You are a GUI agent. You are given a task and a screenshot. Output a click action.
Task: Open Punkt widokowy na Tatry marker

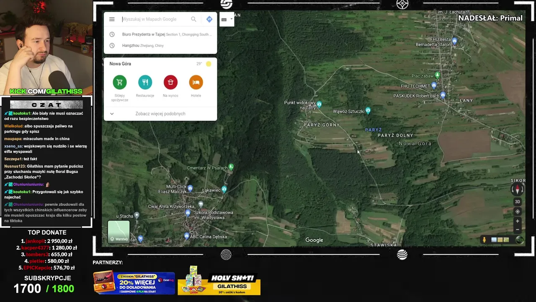click(x=319, y=104)
